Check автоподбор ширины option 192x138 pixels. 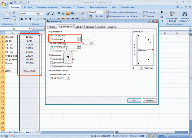coord(51,63)
